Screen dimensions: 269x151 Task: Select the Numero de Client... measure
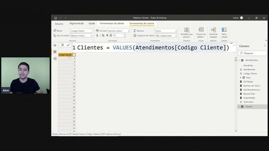click(252, 86)
